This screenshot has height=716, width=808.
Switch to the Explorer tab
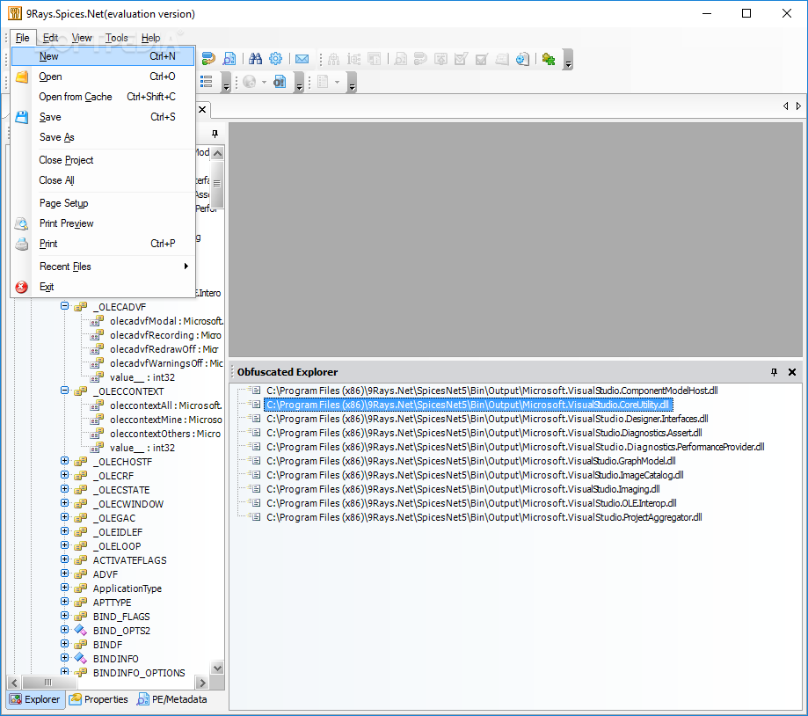(35, 699)
